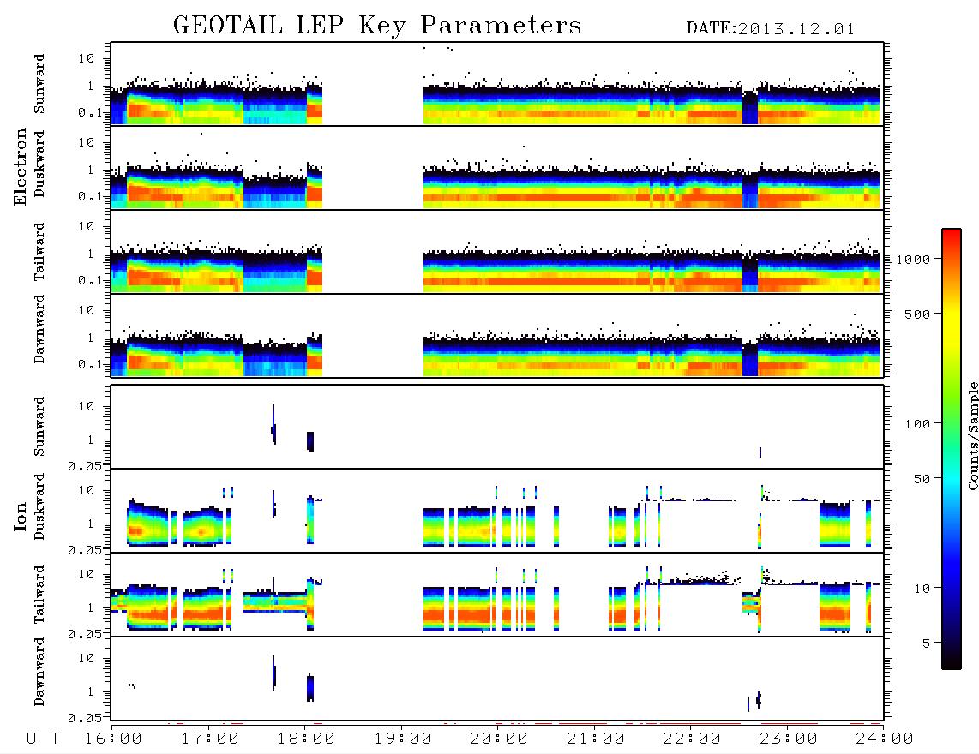Click the 1000 tick label on colorbar
Screen dimensions: 979x754
(x=916, y=260)
